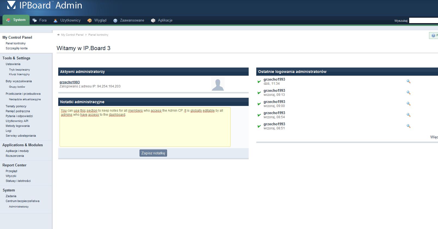Open the Użytkownicy tab
Screen dimensions: 438x229
pos(67,20)
